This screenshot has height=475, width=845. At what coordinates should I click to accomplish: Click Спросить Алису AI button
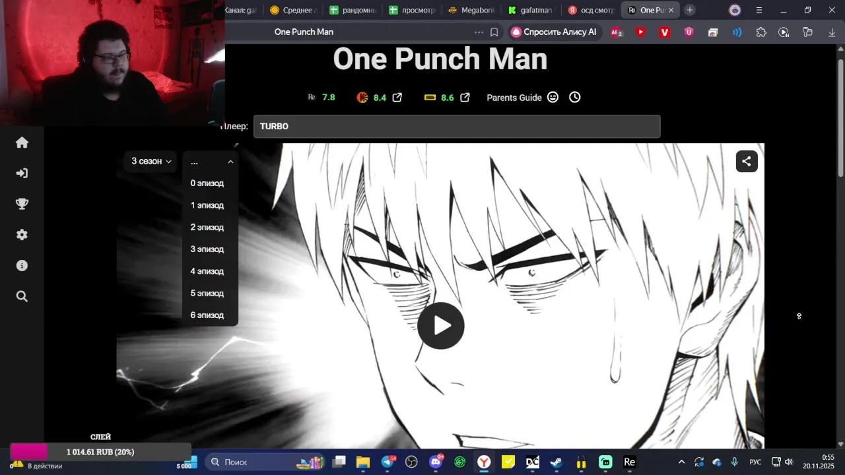tap(554, 32)
